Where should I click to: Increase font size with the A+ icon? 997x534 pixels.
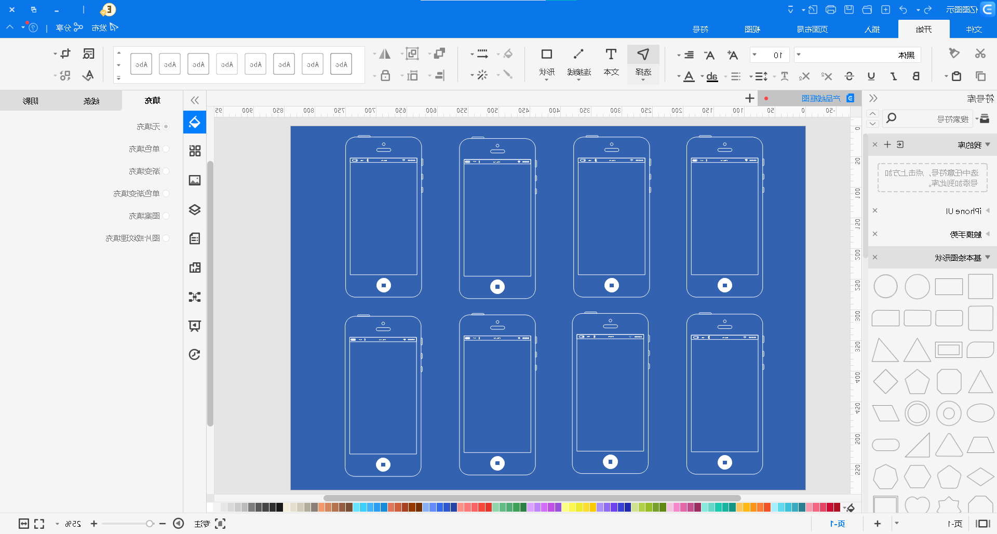tap(732, 55)
